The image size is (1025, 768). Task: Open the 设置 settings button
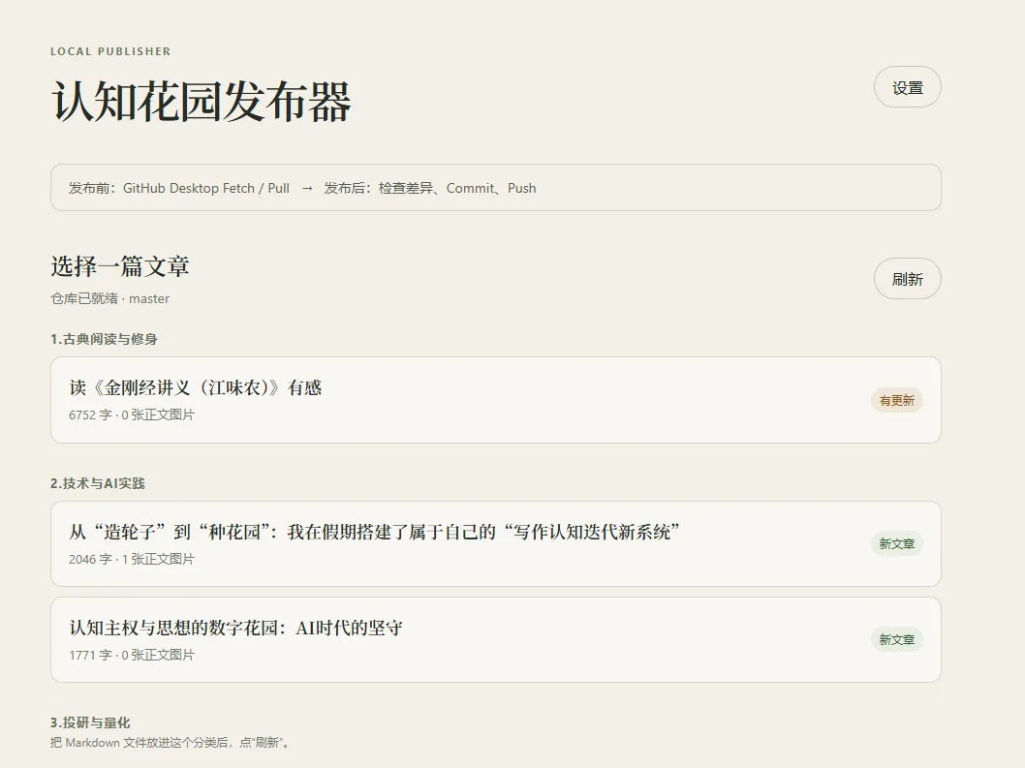pyautogui.click(x=908, y=87)
